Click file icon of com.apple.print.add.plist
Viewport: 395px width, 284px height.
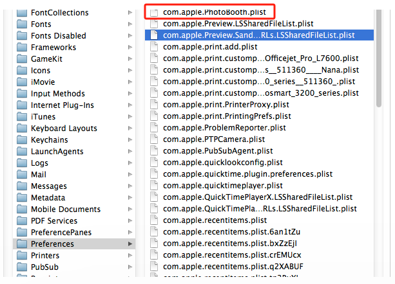pyautogui.click(x=154, y=47)
